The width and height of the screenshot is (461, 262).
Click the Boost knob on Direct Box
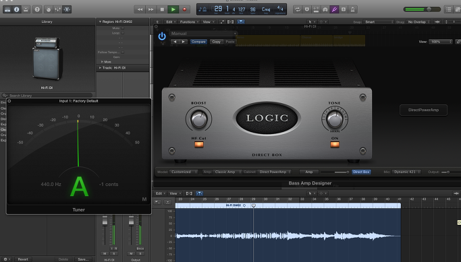[199, 119]
